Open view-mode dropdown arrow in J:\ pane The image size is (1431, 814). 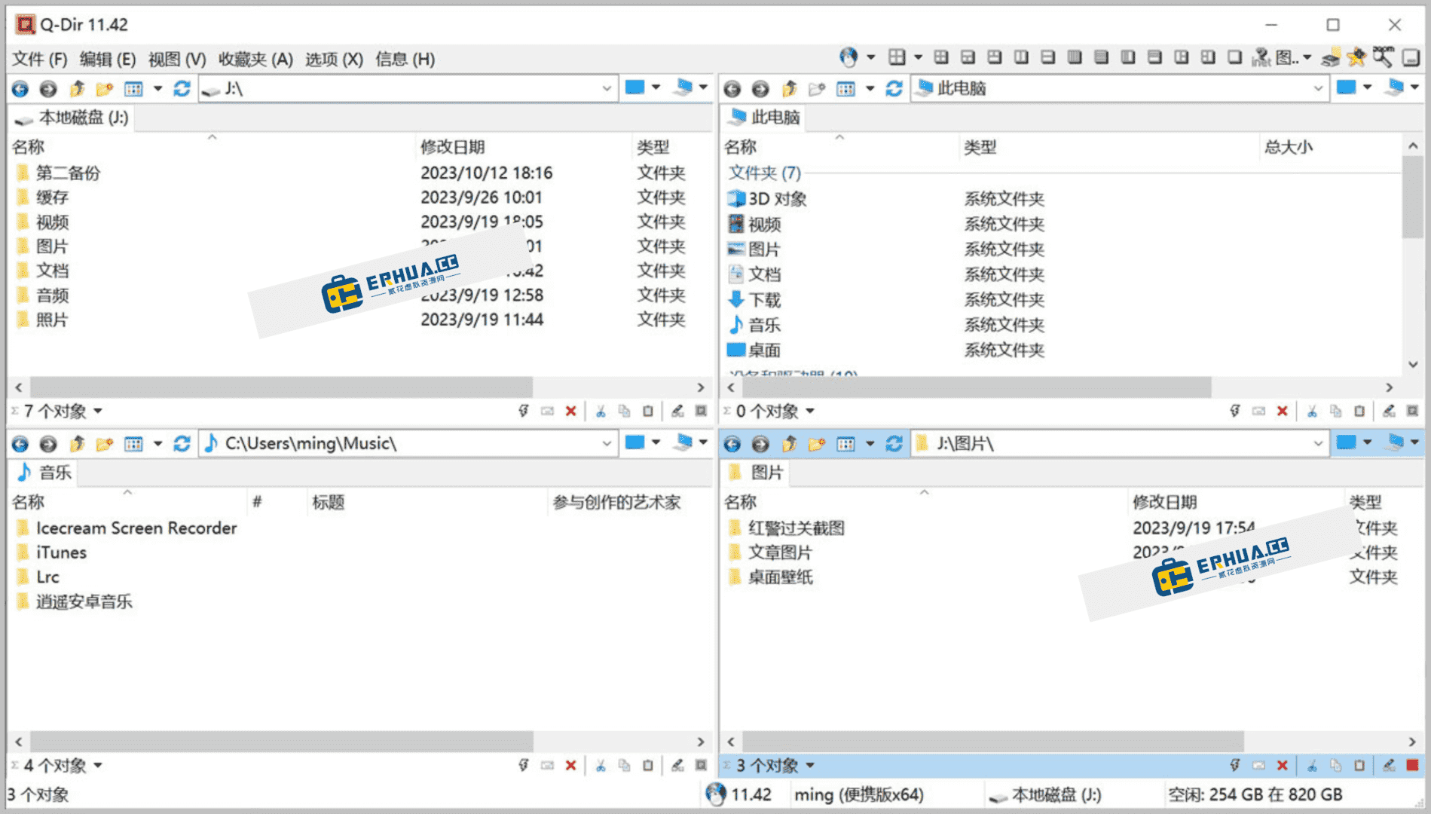(x=157, y=89)
